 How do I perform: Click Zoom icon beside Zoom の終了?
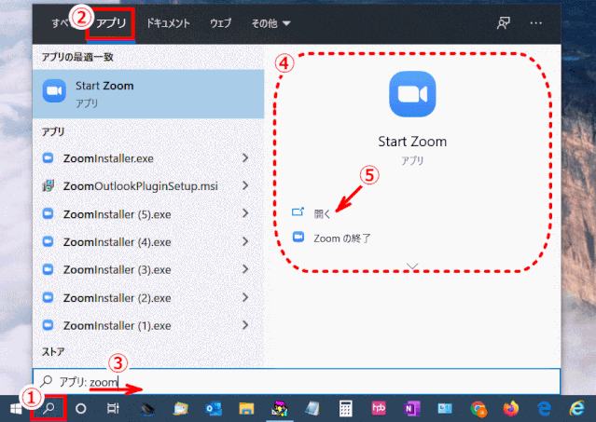click(x=298, y=237)
